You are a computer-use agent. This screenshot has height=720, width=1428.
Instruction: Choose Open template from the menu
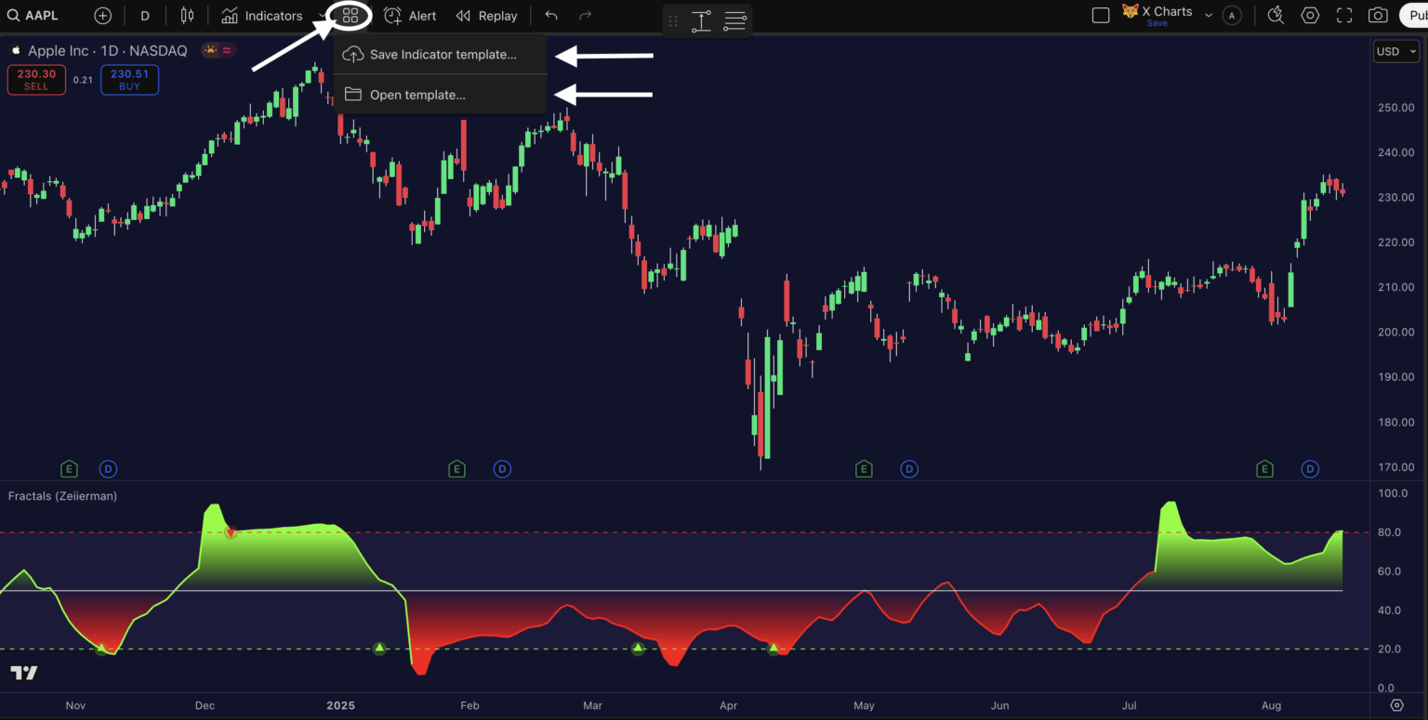tap(416, 95)
